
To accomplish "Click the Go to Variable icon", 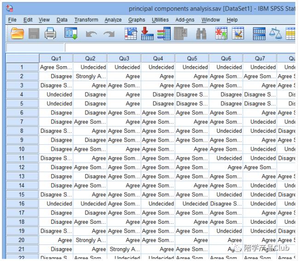I will 147,34.
